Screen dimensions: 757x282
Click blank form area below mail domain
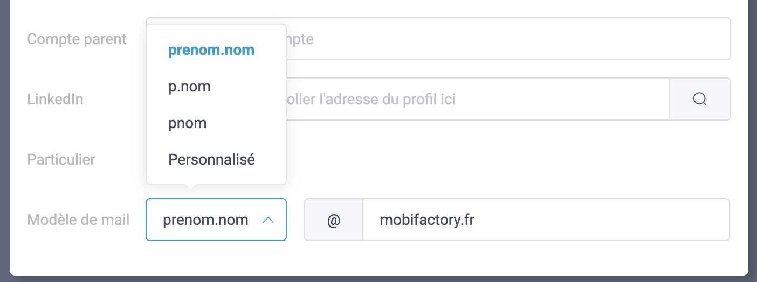485,257
